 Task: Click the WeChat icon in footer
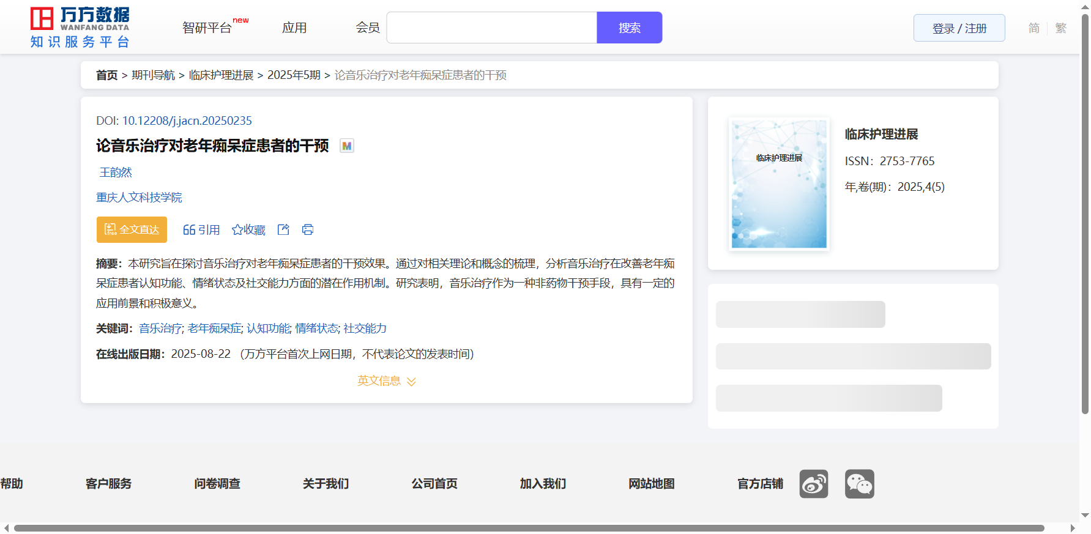[x=860, y=484]
